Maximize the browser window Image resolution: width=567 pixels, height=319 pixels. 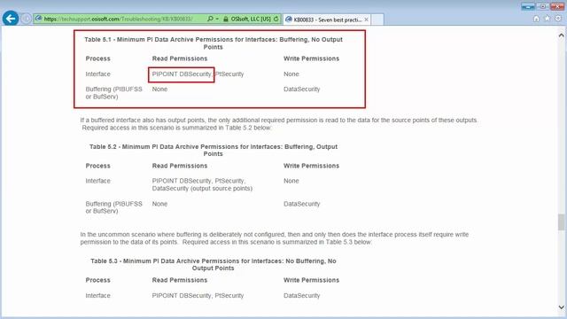click(x=543, y=6)
